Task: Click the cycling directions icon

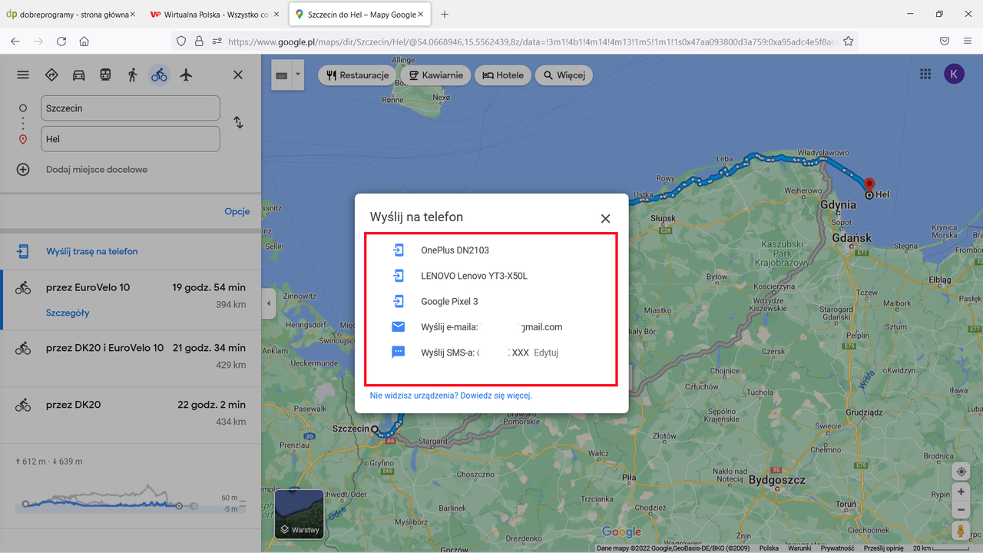Action: click(159, 75)
